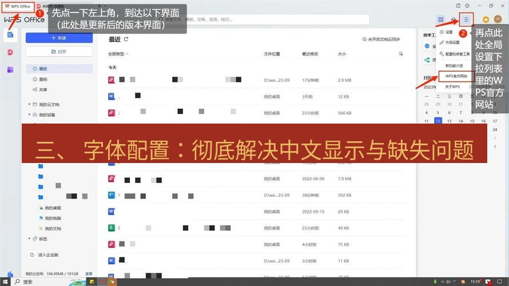Select 关于WPS from the menu
509x286 pixels.
click(452, 87)
